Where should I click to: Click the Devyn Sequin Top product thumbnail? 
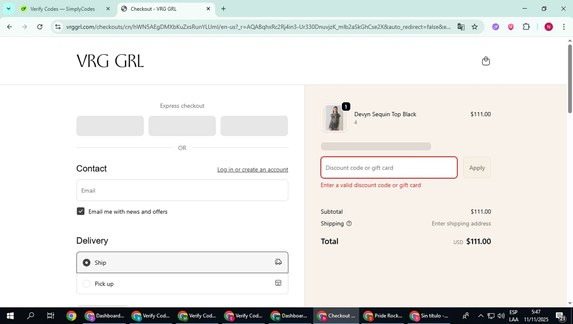point(335,118)
